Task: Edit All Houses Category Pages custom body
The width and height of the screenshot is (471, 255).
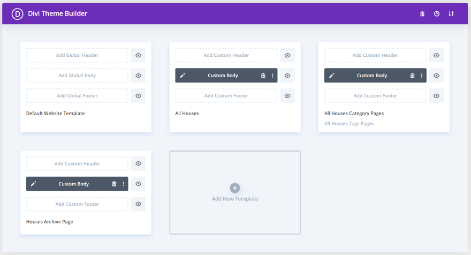Action: tap(331, 76)
